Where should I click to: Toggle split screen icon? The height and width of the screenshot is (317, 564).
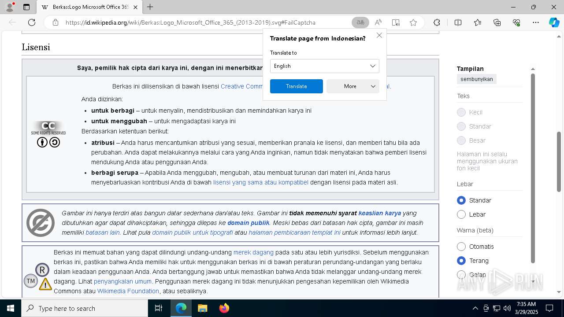click(458, 22)
